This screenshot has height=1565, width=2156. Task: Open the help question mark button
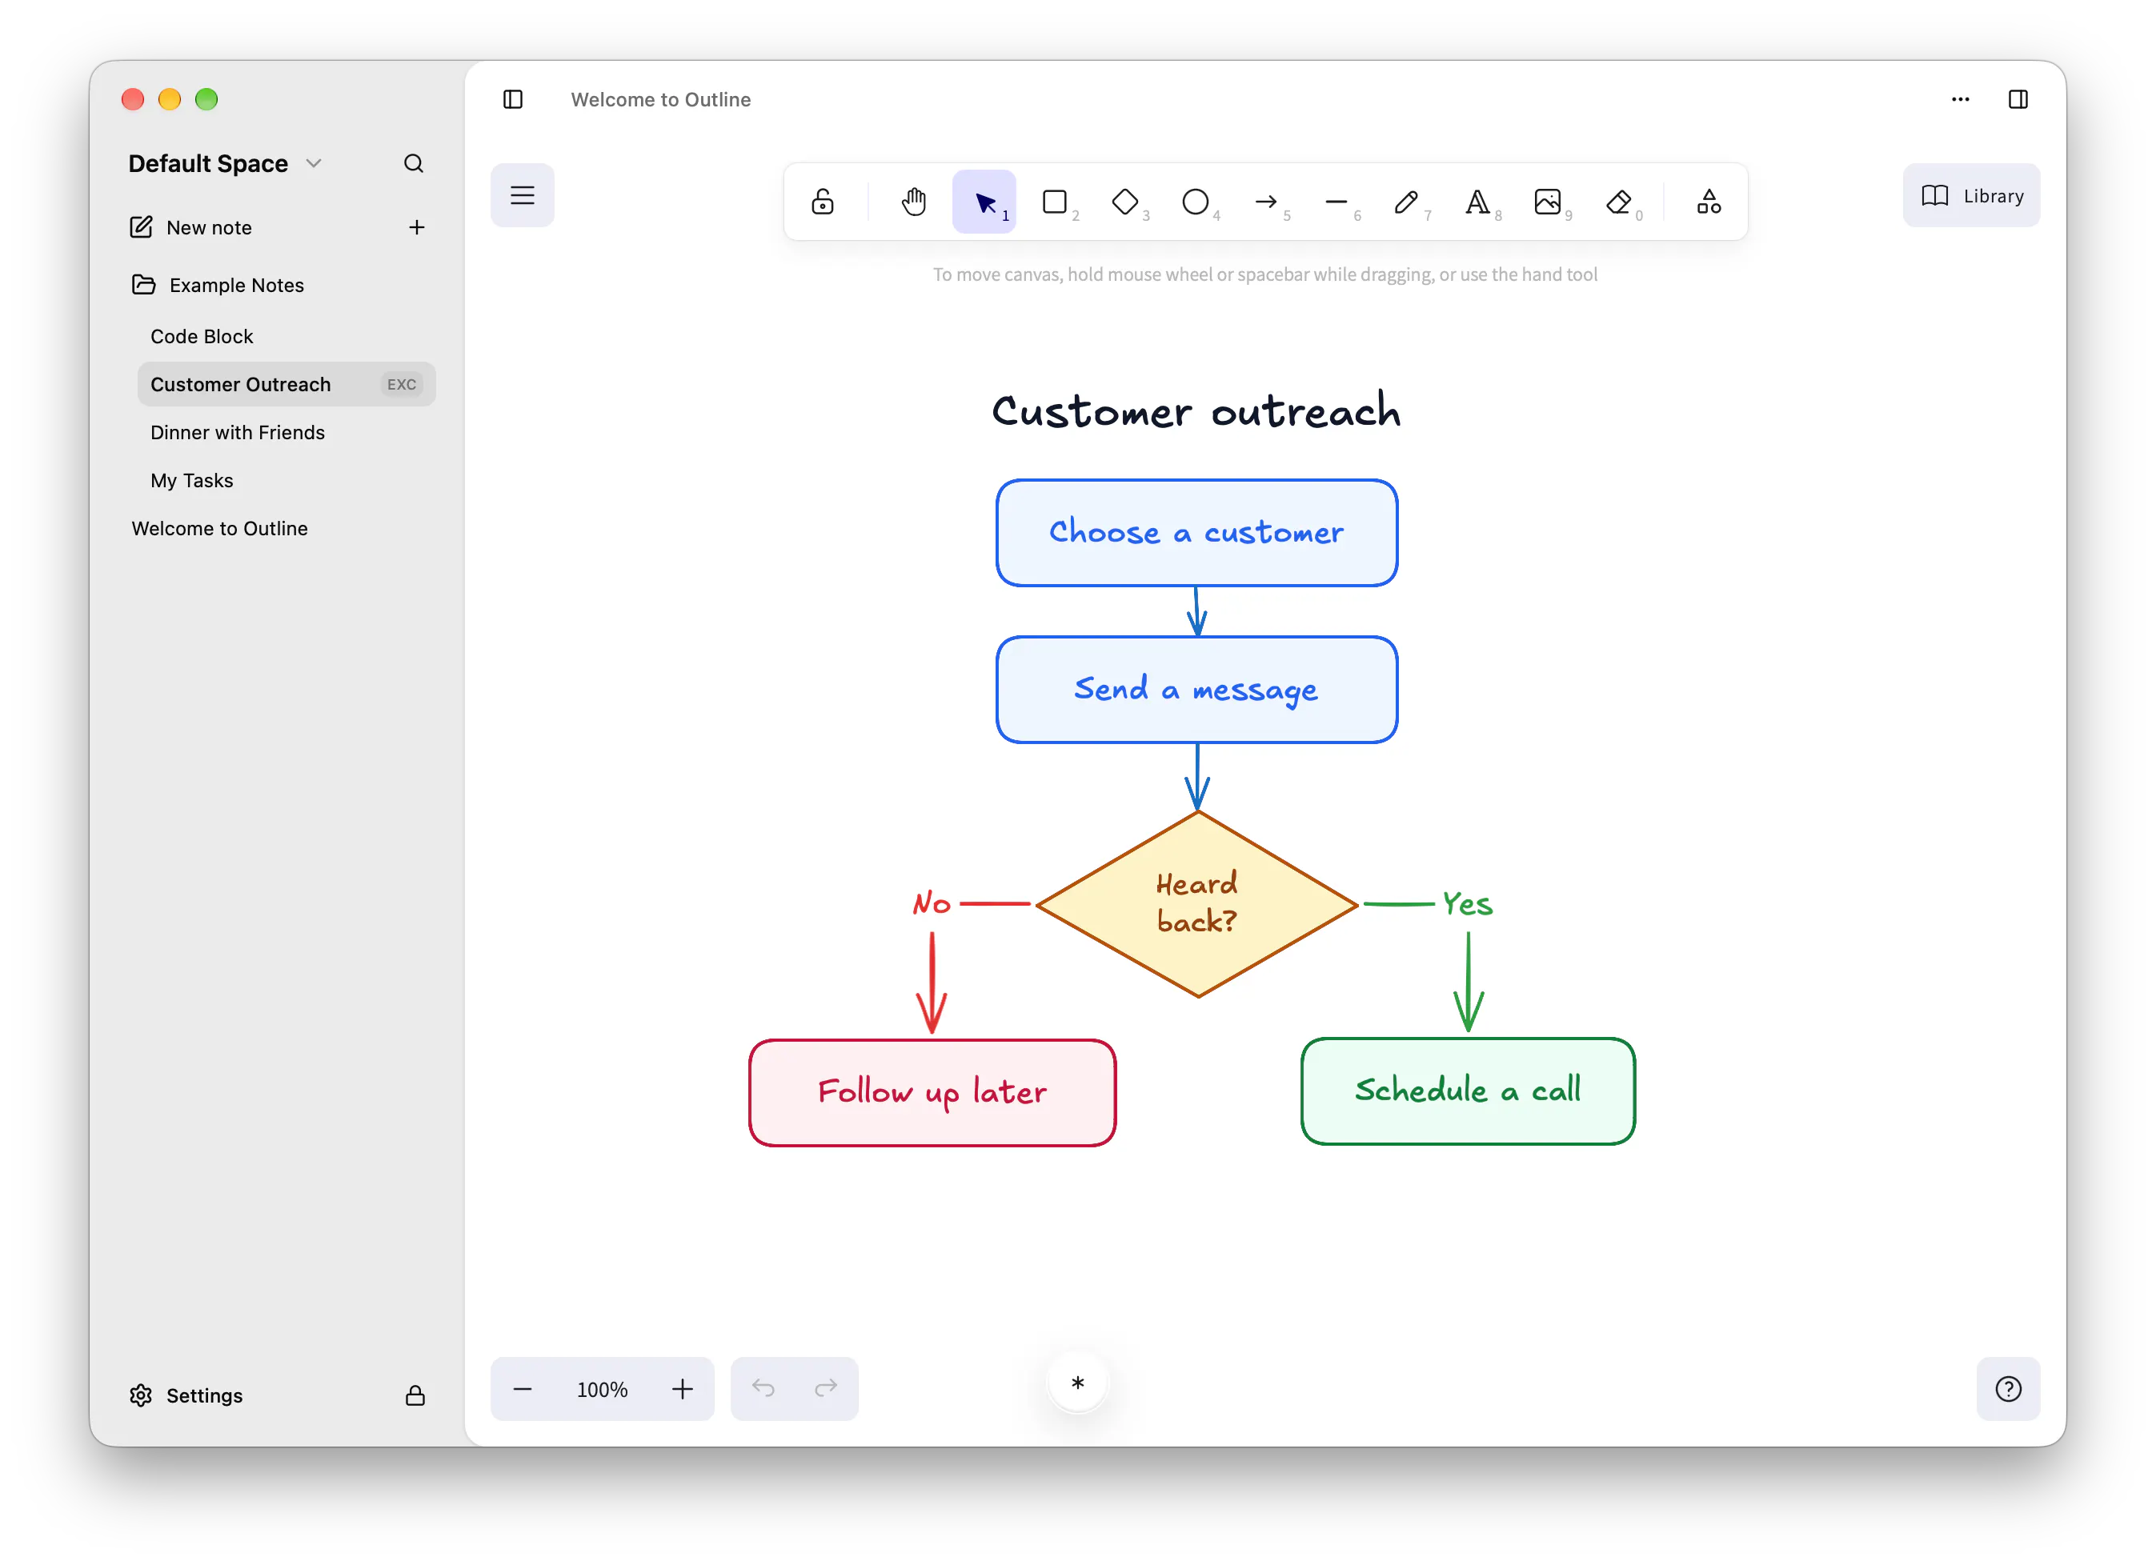[2008, 1389]
